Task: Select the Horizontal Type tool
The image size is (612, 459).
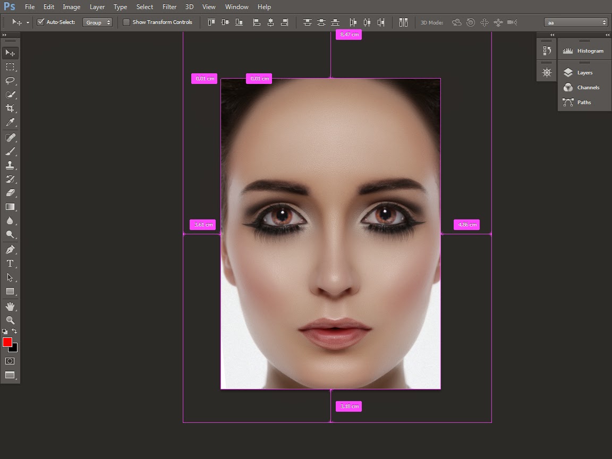Action: coord(10,263)
